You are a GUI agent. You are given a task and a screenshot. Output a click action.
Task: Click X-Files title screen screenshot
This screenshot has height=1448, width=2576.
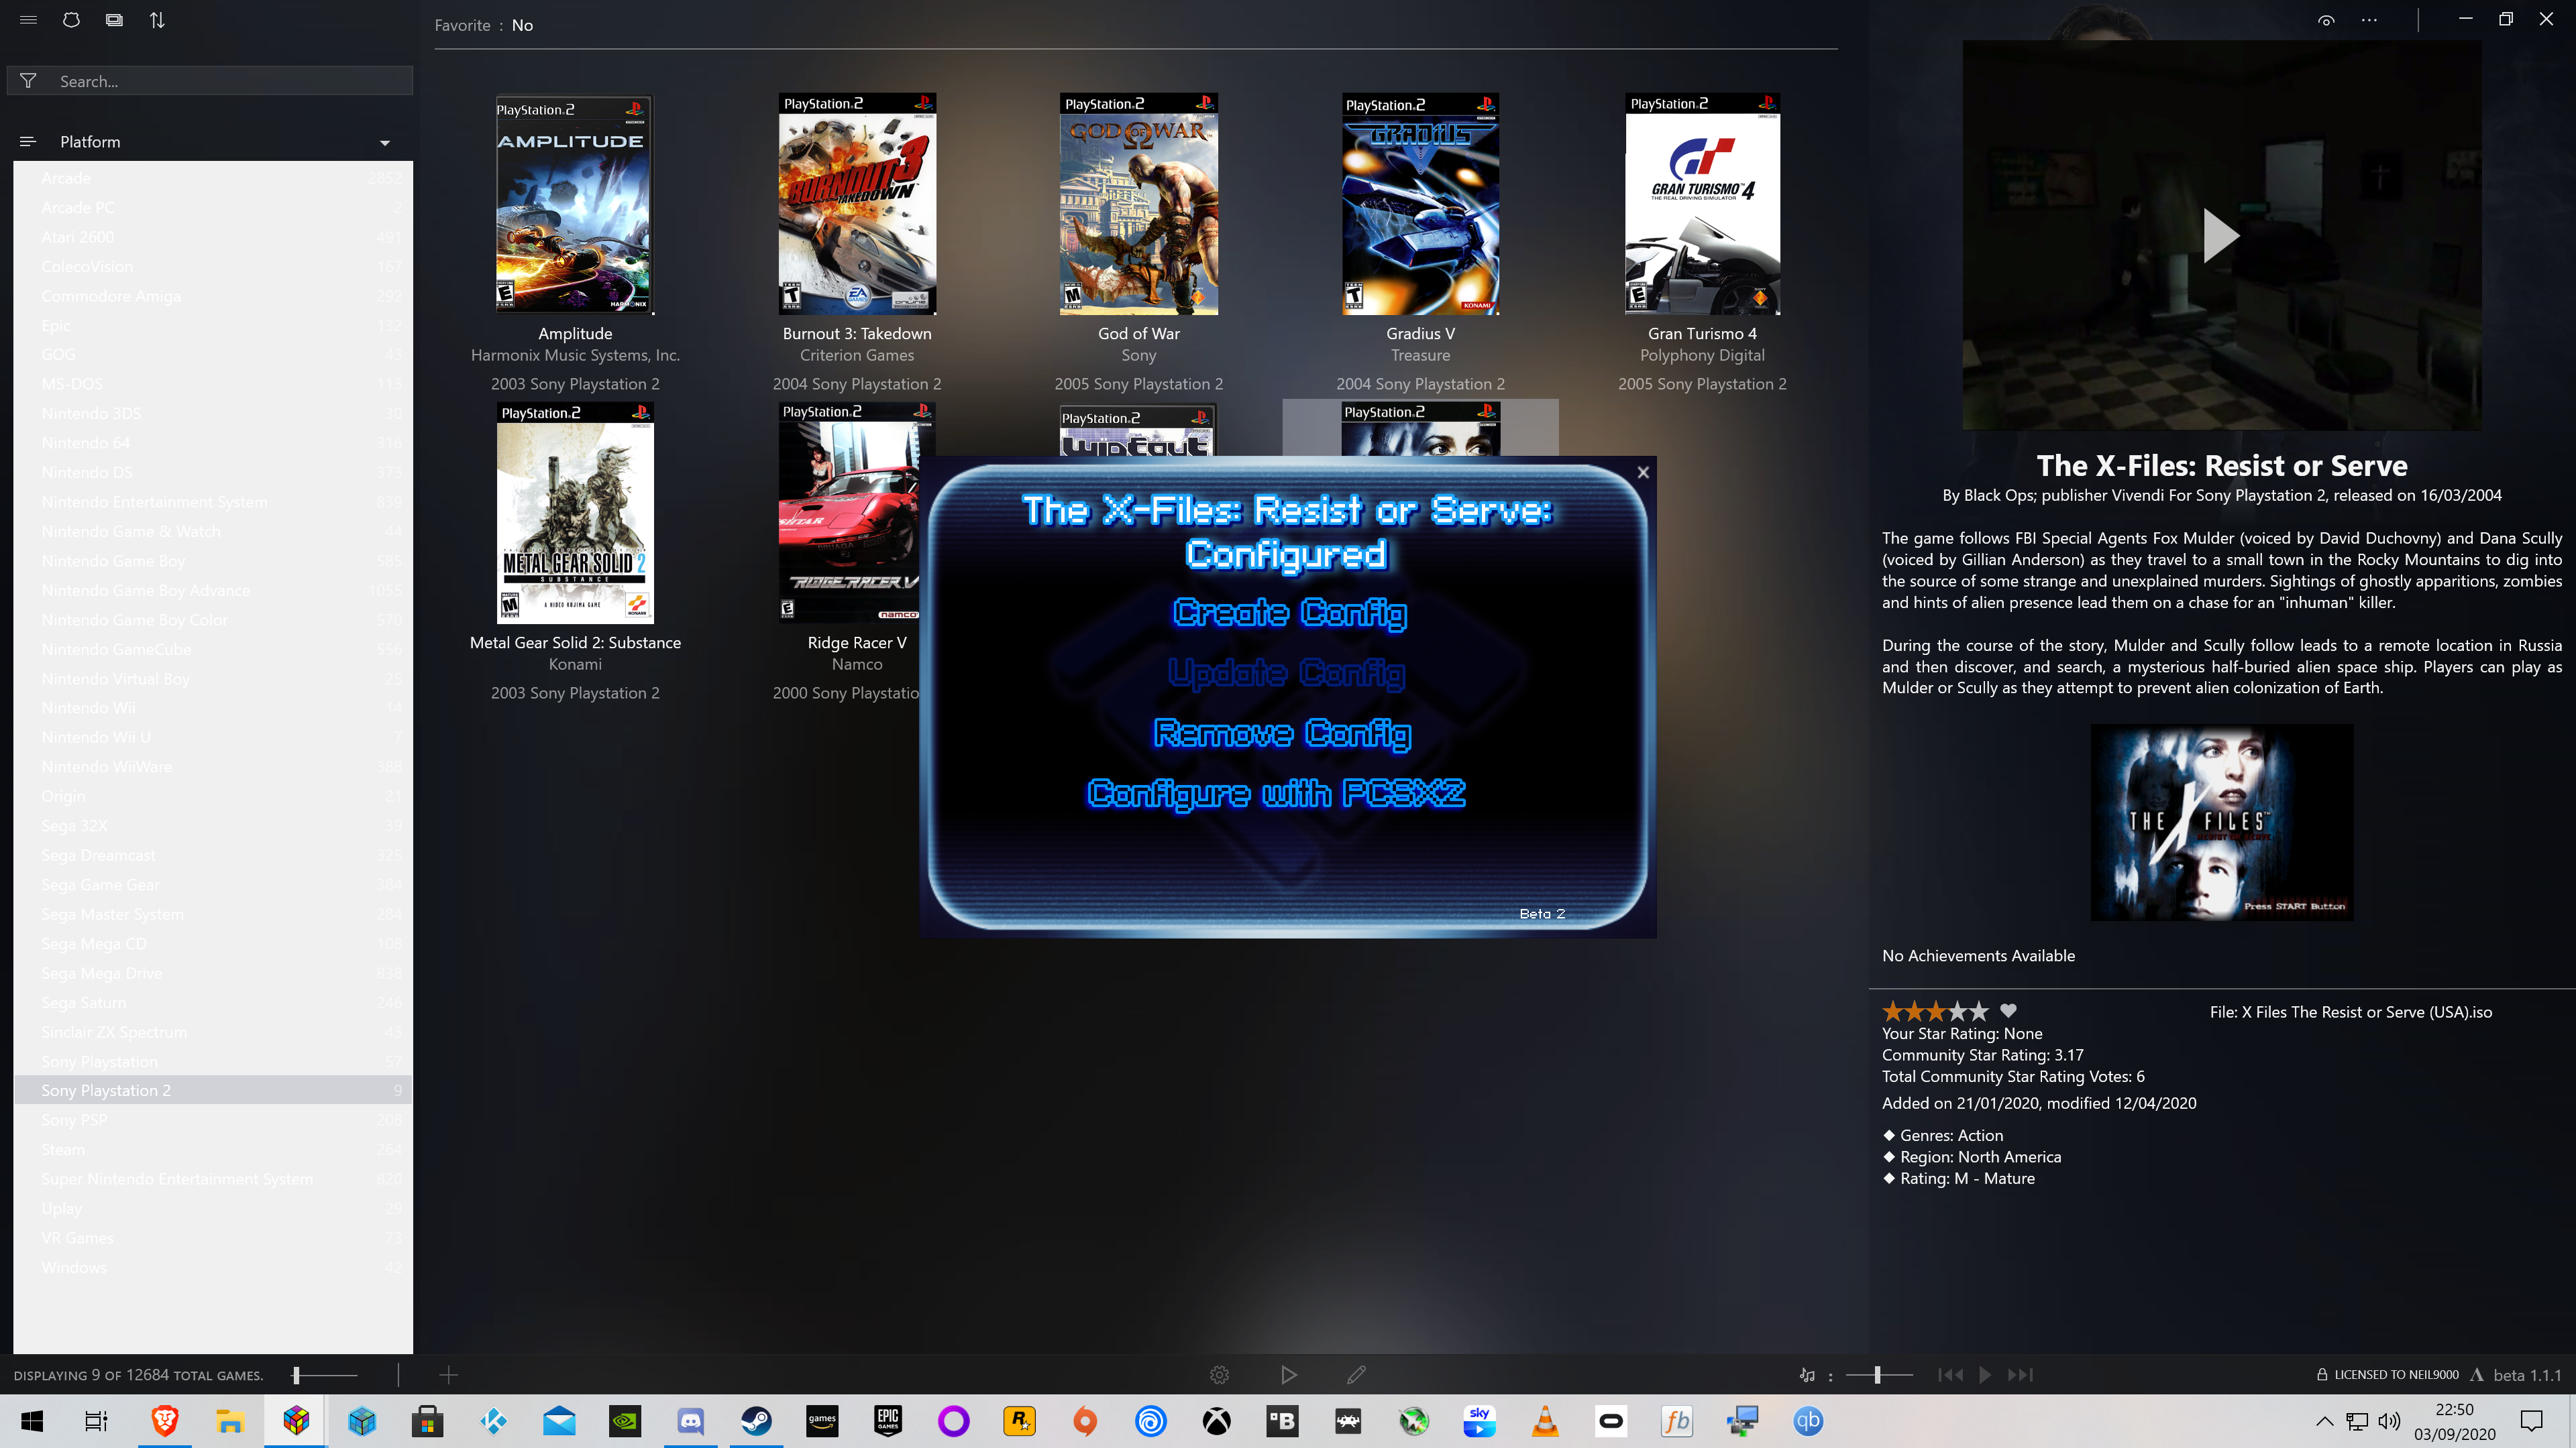(x=2221, y=823)
